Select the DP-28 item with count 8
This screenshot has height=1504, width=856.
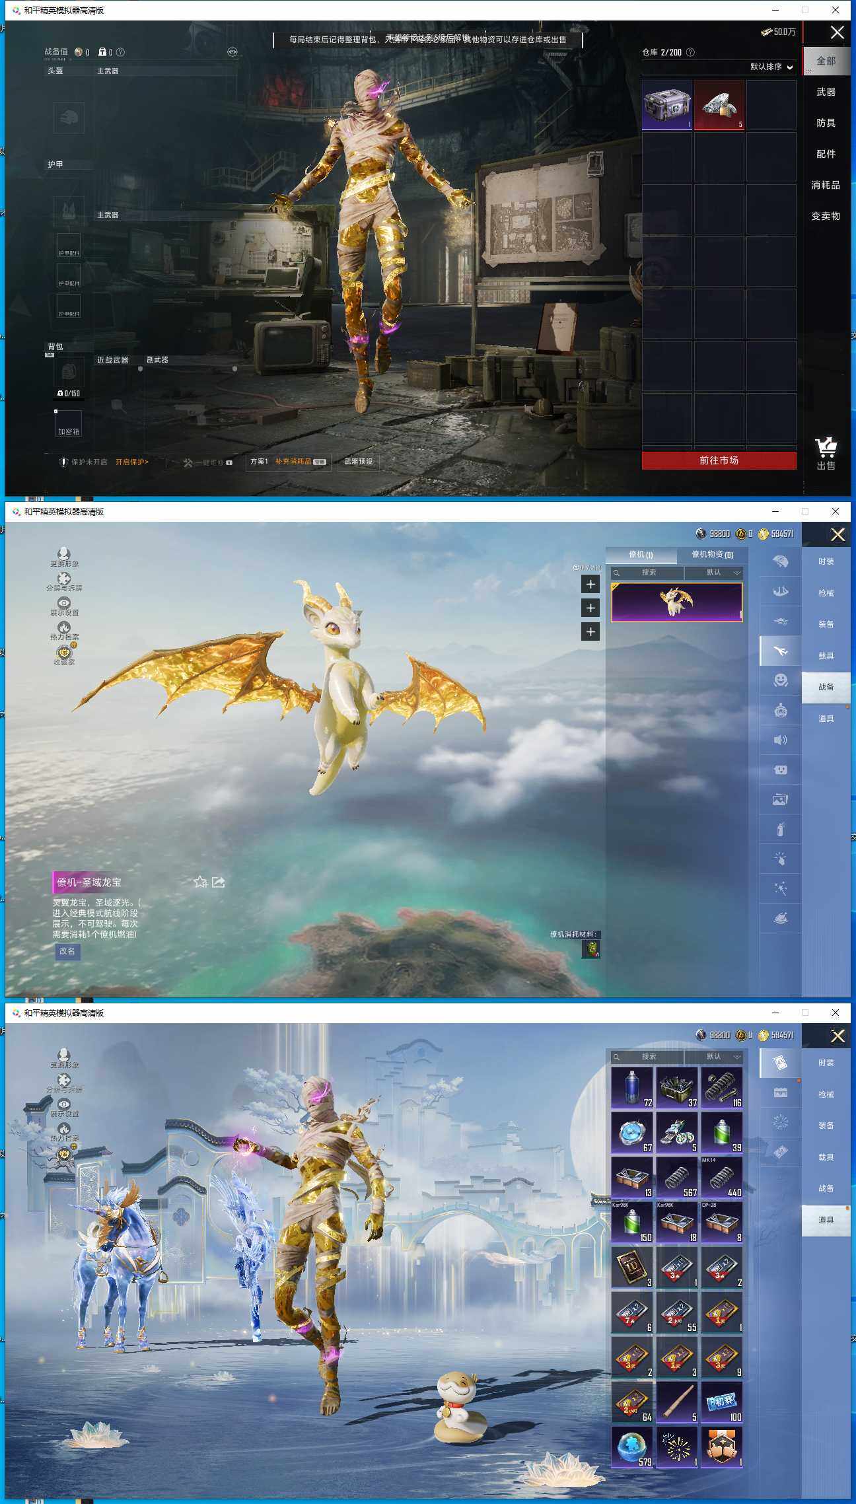click(x=722, y=1222)
